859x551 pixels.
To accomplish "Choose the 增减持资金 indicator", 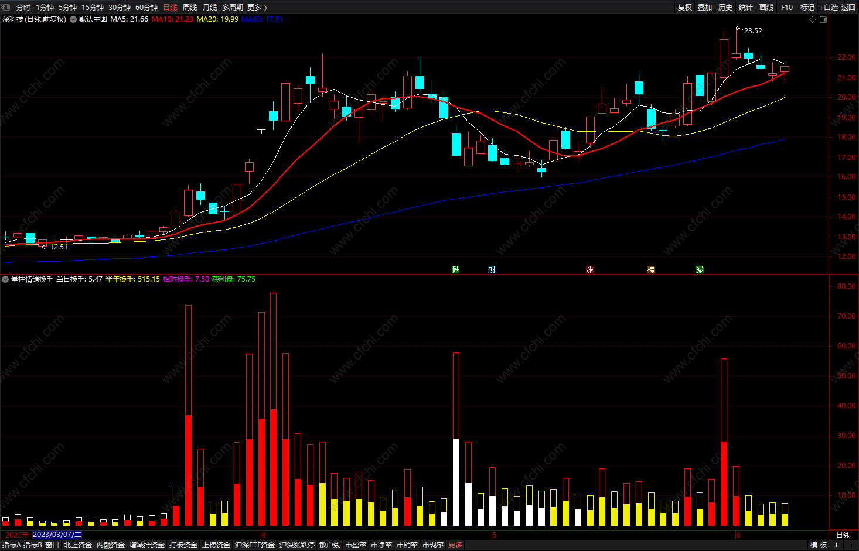I will click(147, 545).
